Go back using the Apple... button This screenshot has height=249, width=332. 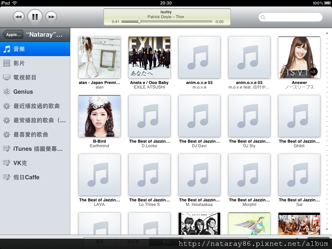13,34
